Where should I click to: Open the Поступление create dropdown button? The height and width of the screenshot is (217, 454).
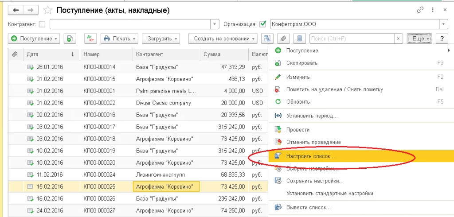[x=34, y=39]
